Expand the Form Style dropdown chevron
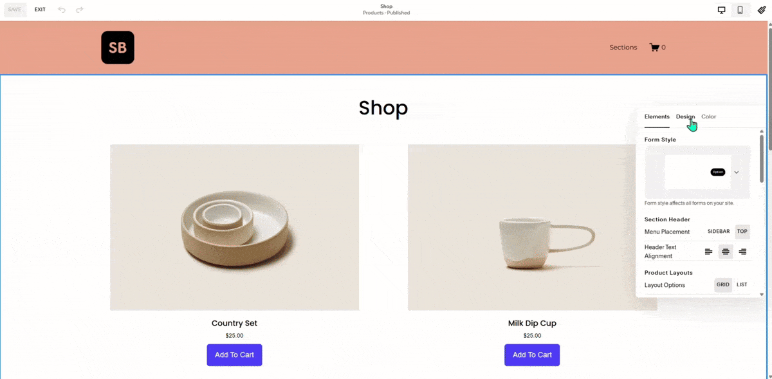The image size is (772, 379). [737, 172]
